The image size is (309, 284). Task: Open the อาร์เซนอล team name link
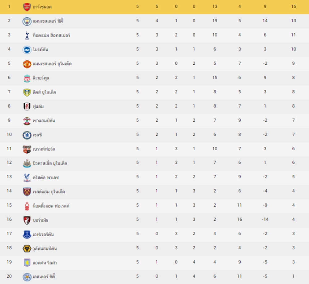[x=42, y=7]
